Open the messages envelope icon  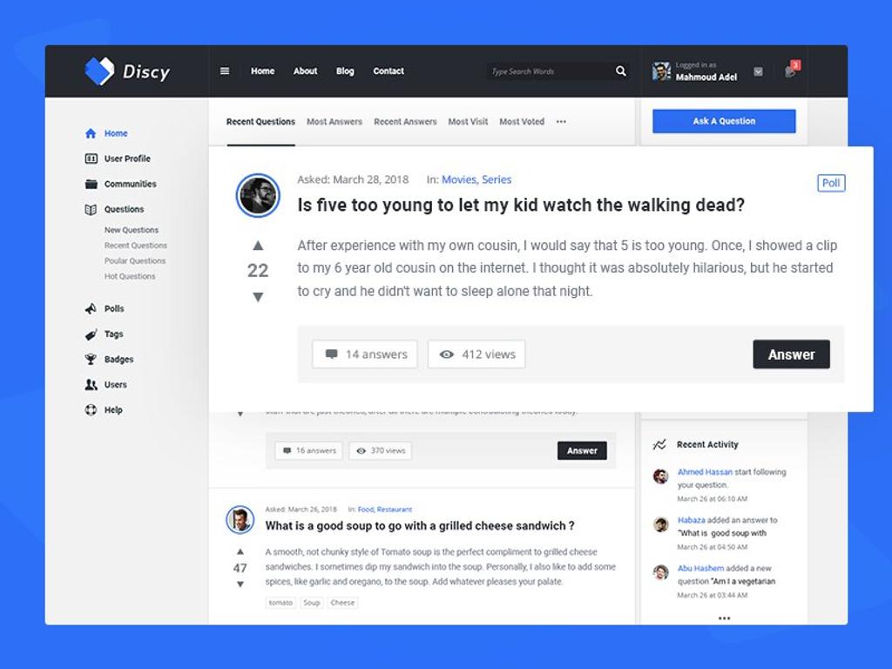coord(759,71)
